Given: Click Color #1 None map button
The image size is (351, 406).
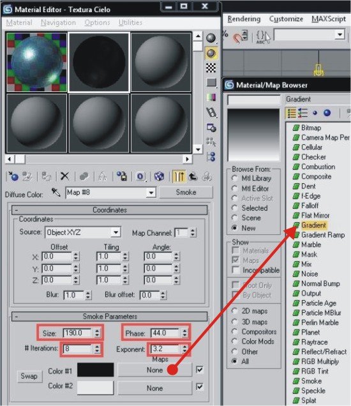Looking at the screenshot, I should point(154,370).
